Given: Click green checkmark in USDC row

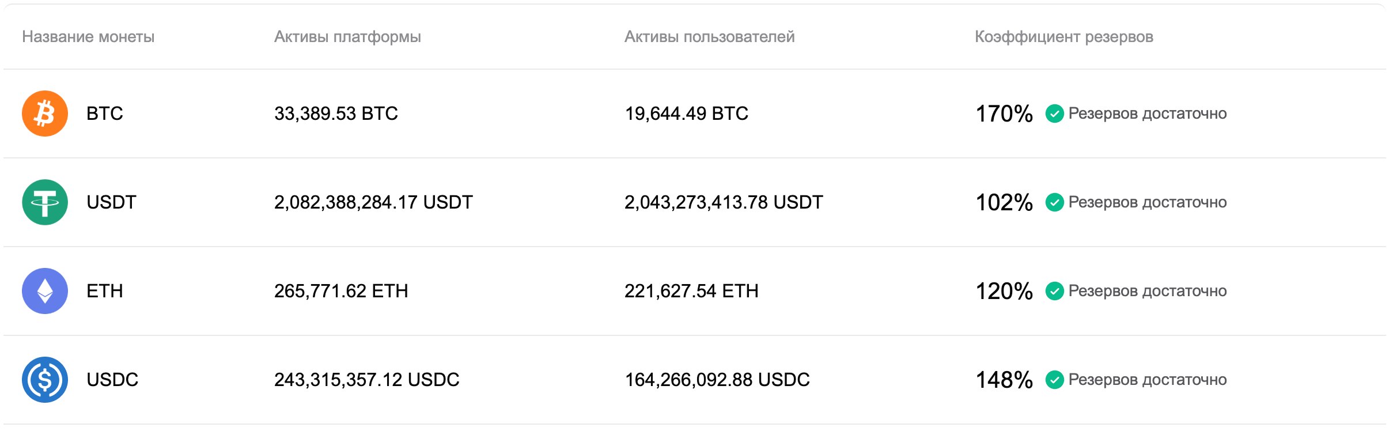Looking at the screenshot, I should (1054, 380).
